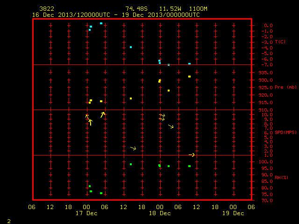Click the T(C) temperature axis label
Viewport: 299px width, 224px height.
click(280, 42)
